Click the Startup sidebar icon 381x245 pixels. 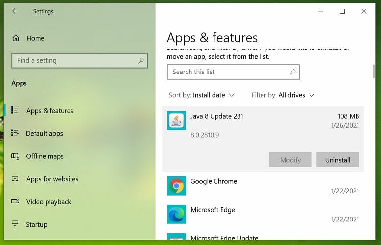point(15,224)
